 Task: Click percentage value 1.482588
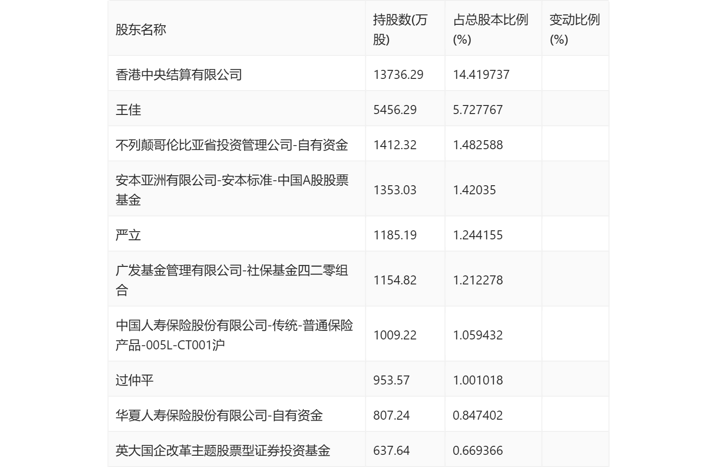478,145
